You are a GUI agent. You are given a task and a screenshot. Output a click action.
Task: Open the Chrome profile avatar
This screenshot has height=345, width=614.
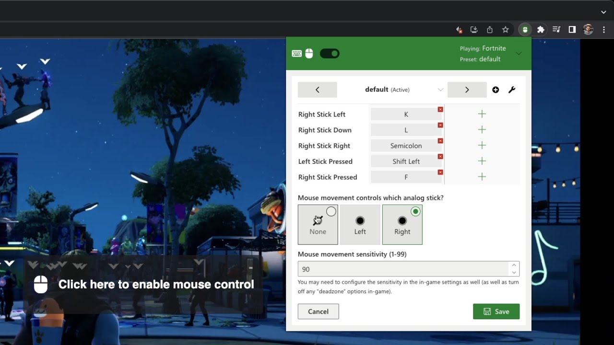(588, 30)
